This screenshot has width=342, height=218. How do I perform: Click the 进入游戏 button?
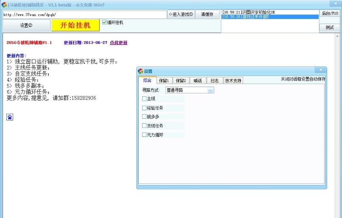181,14
